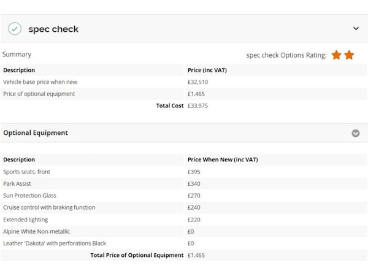This screenshot has height=276, width=368.
Task: Click the green checkmark circle icon
Action: [x=15, y=29]
